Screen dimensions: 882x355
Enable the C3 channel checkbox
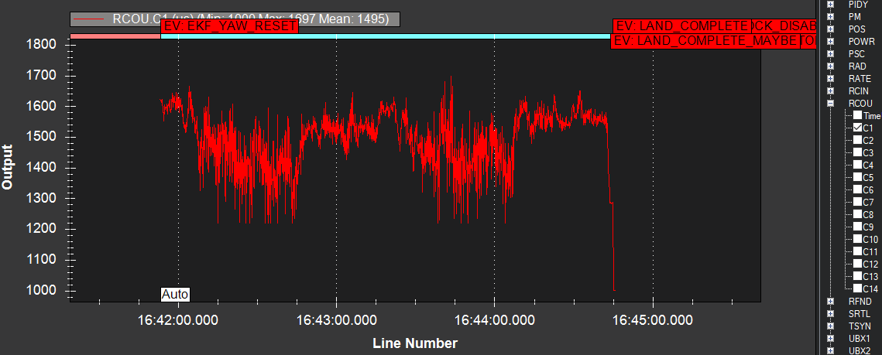(x=858, y=152)
